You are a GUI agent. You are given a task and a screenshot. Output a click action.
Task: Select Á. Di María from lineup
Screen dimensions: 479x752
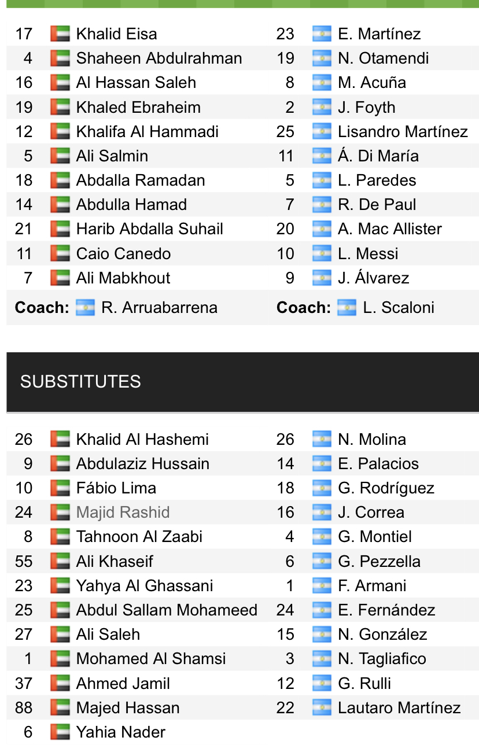coord(378,156)
